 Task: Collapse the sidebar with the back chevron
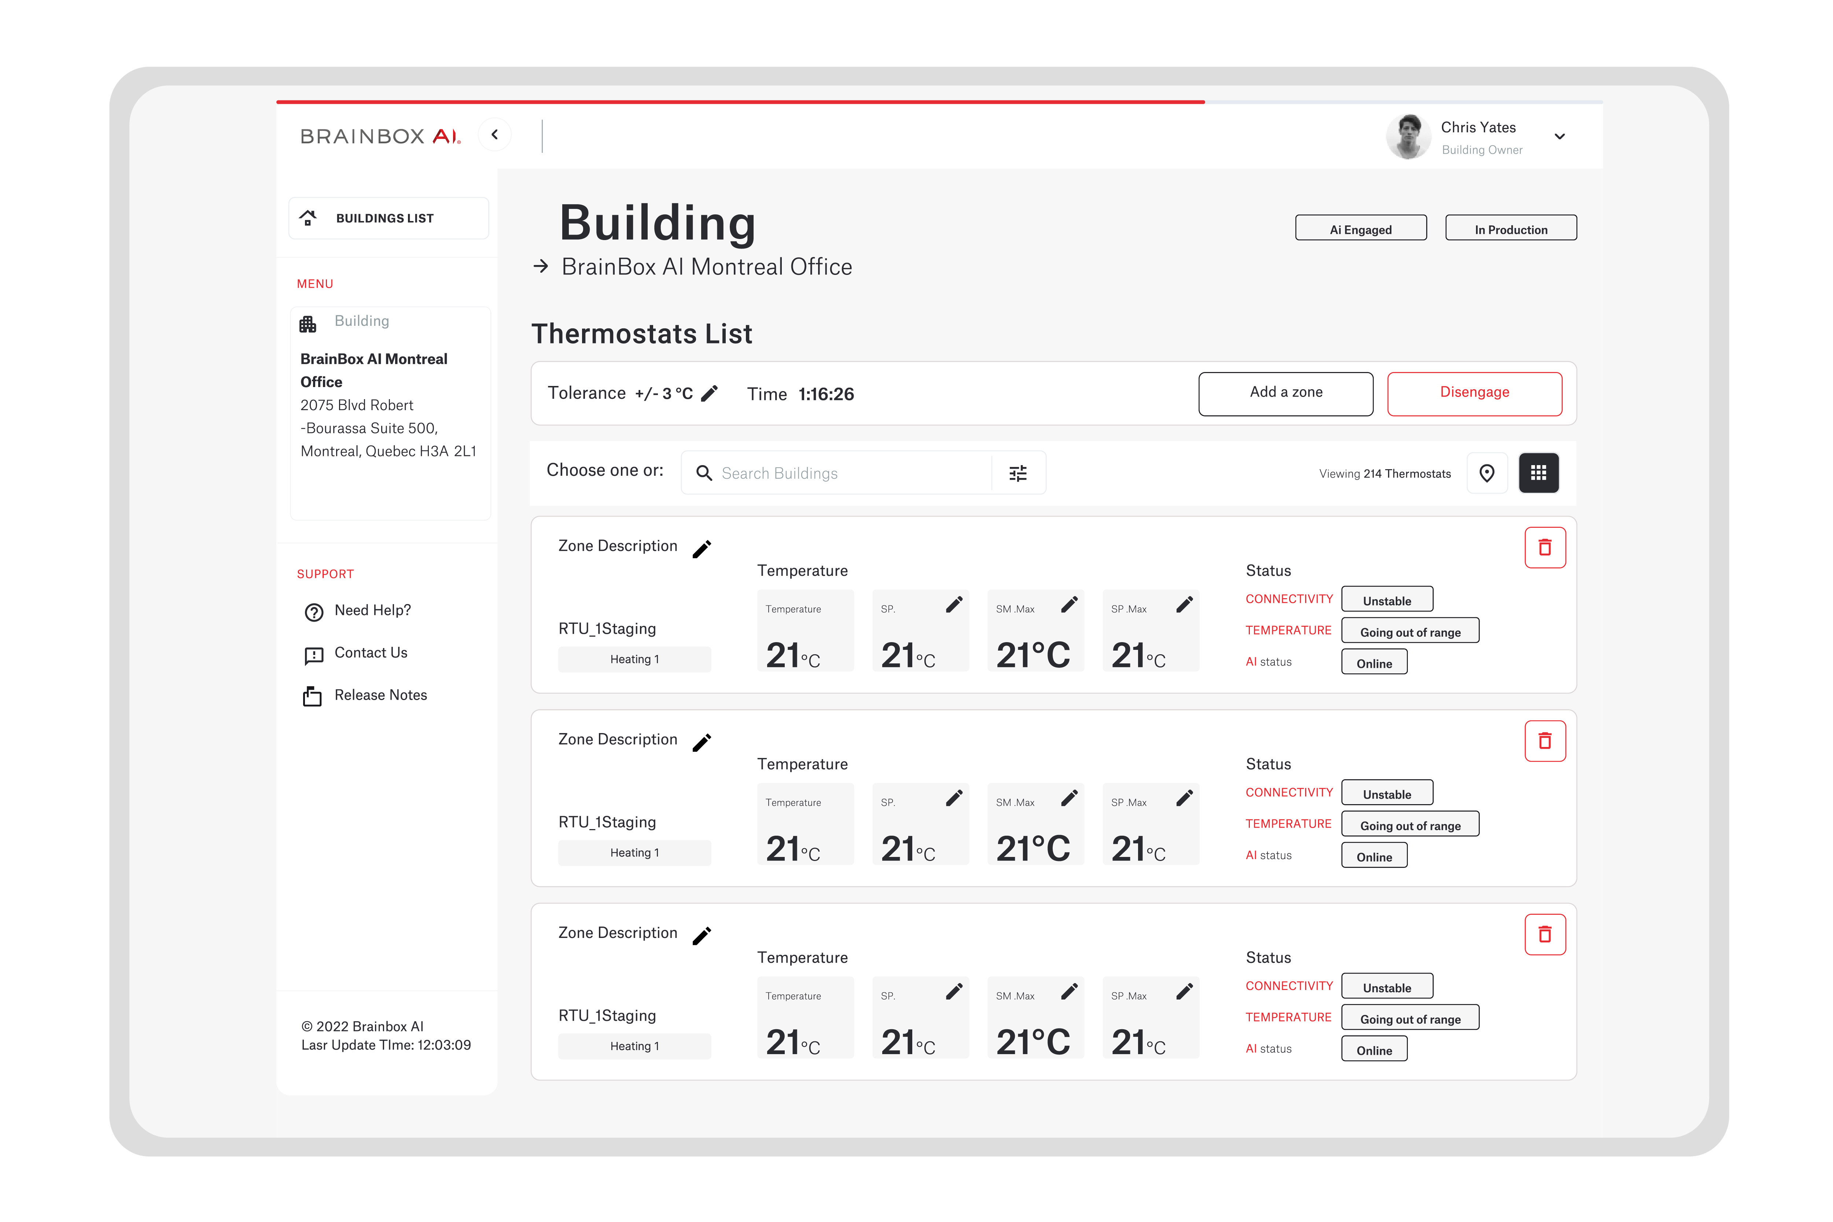point(494,135)
